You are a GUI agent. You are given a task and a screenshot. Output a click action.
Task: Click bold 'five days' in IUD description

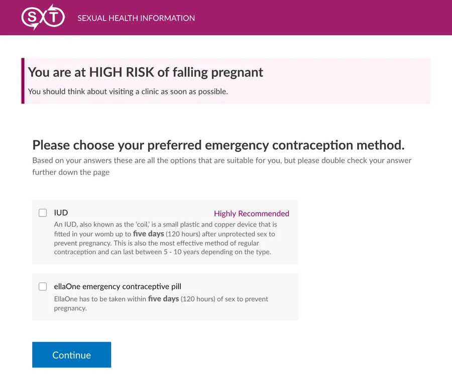[148, 234]
